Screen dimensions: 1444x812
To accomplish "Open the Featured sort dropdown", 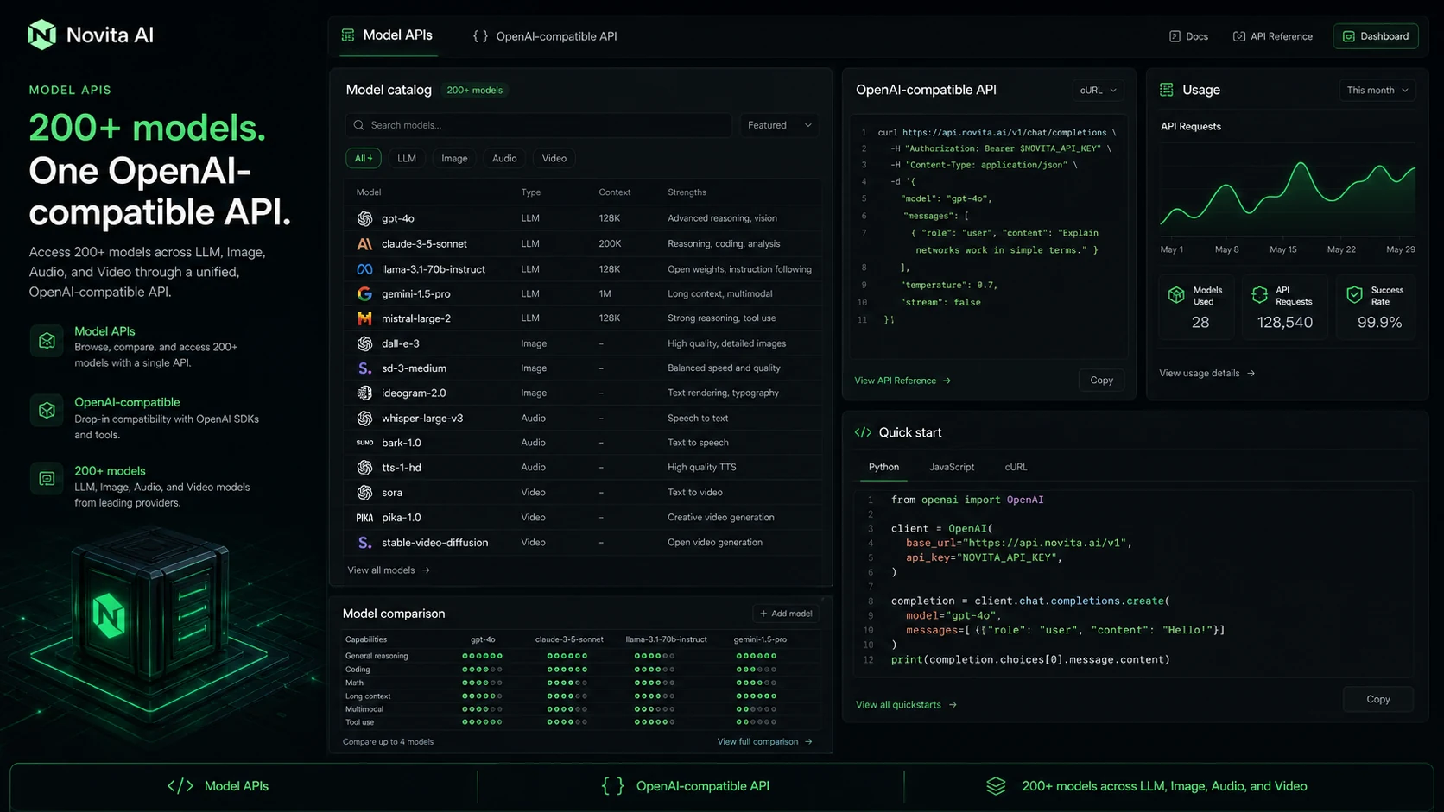I will (x=779, y=125).
